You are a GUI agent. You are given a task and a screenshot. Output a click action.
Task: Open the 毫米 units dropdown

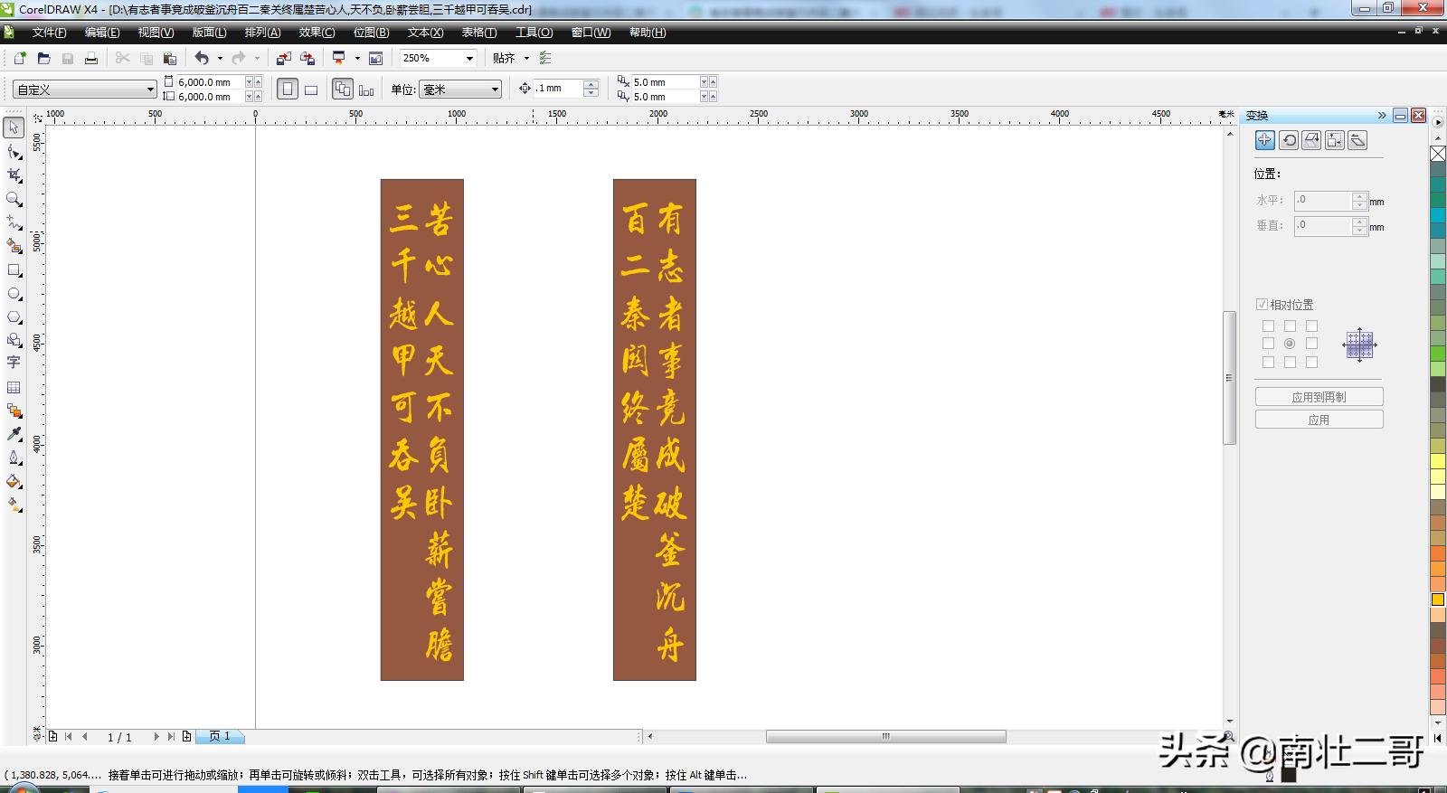tap(495, 89)
